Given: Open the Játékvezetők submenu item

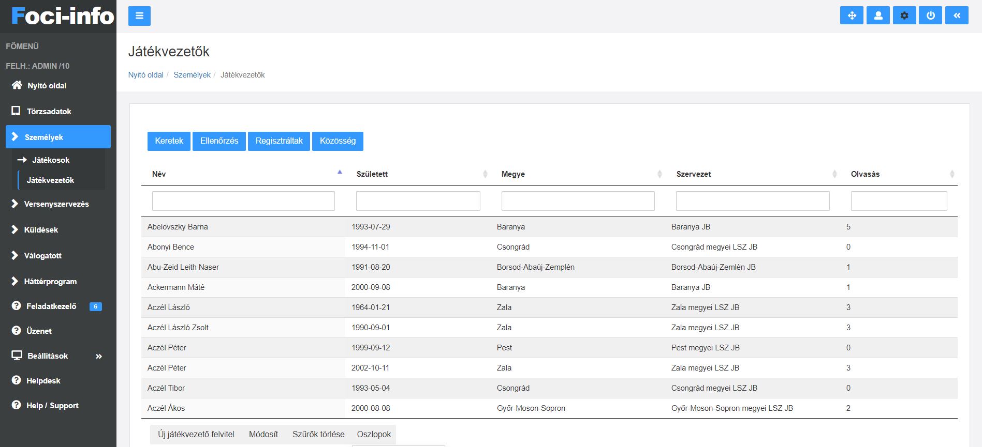Looking at the screenshot, I should pos(50,180).
